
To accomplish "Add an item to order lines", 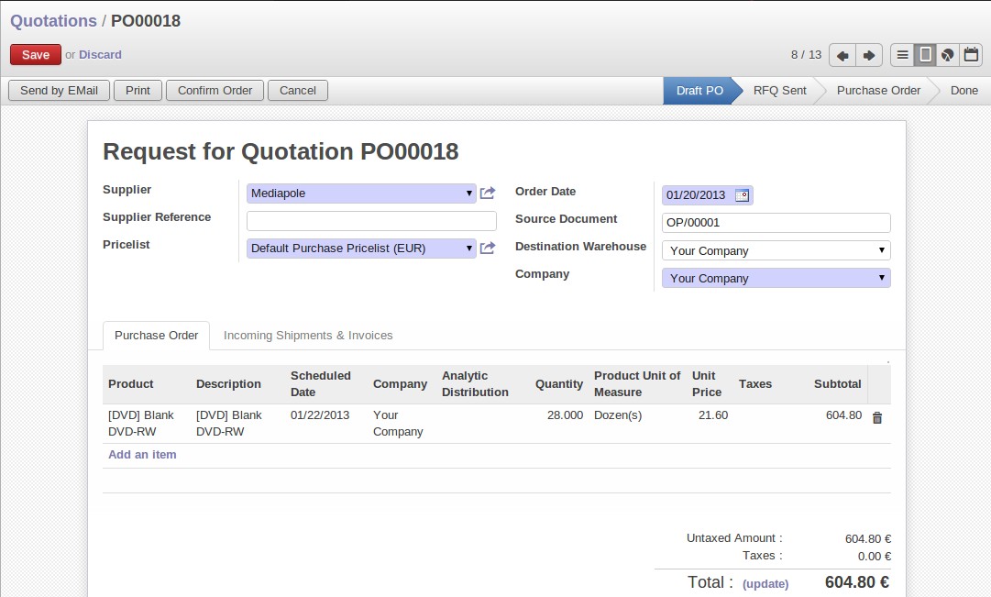I will [142, 455].
